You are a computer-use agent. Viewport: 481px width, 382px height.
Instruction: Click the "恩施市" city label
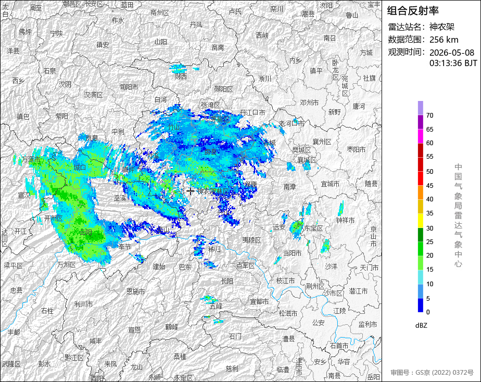click(135, 291)
